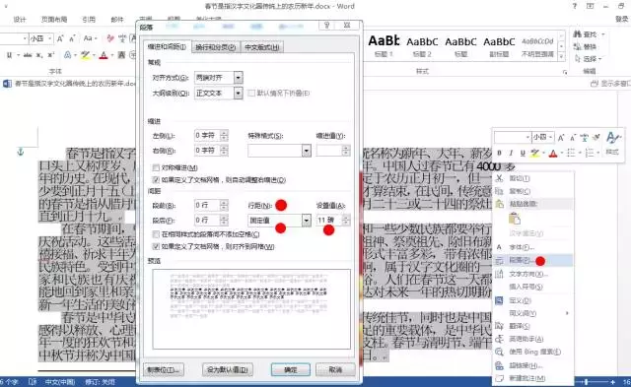Switch to Line and Page Breaks tab (换行和分页)
The height and width of the screenshot is (387, 631).
[216, 47]
